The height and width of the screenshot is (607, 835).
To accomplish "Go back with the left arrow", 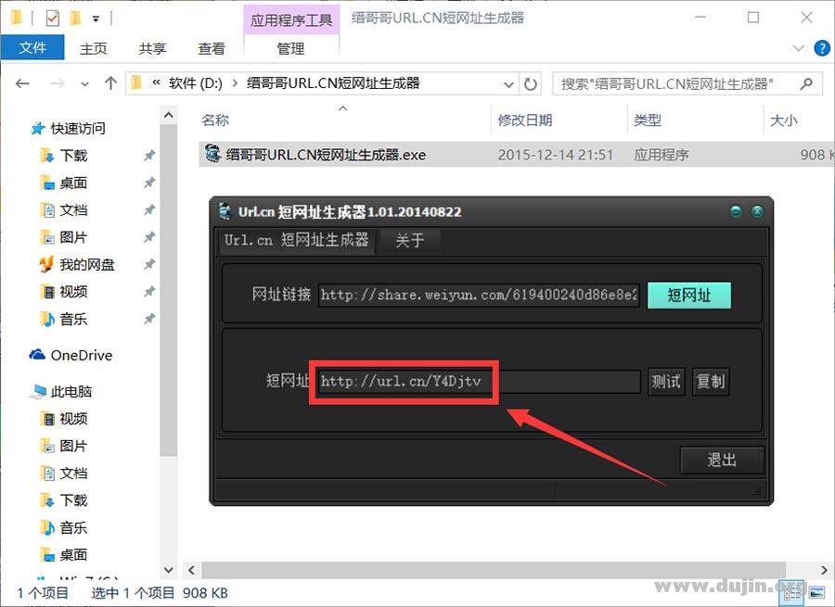I will tap(22, 83).
